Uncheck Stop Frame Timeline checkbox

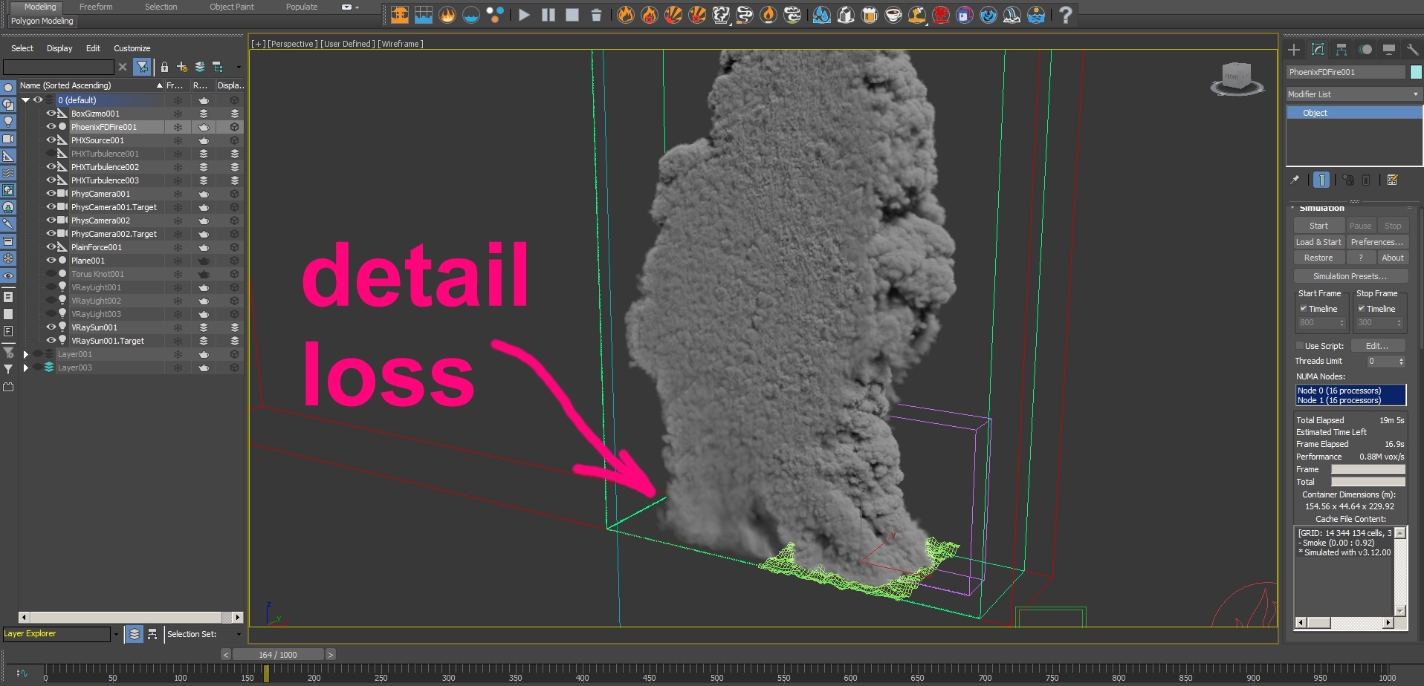1361,309
